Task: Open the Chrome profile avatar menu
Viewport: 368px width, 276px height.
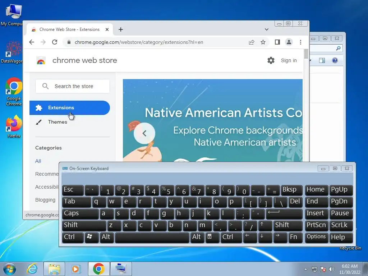Action: (x=289, y=42)
